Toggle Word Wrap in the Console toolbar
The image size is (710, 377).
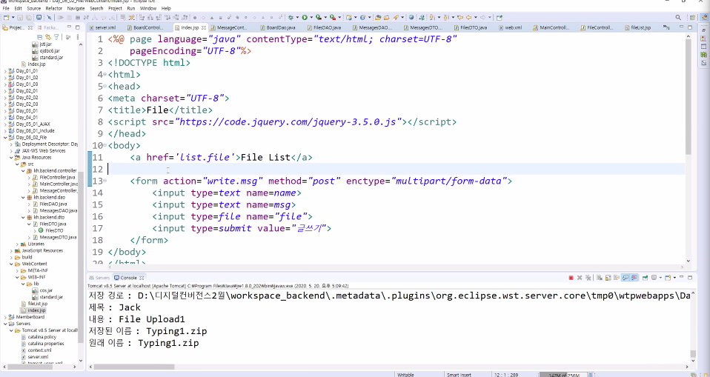click(x=617, y=278)
